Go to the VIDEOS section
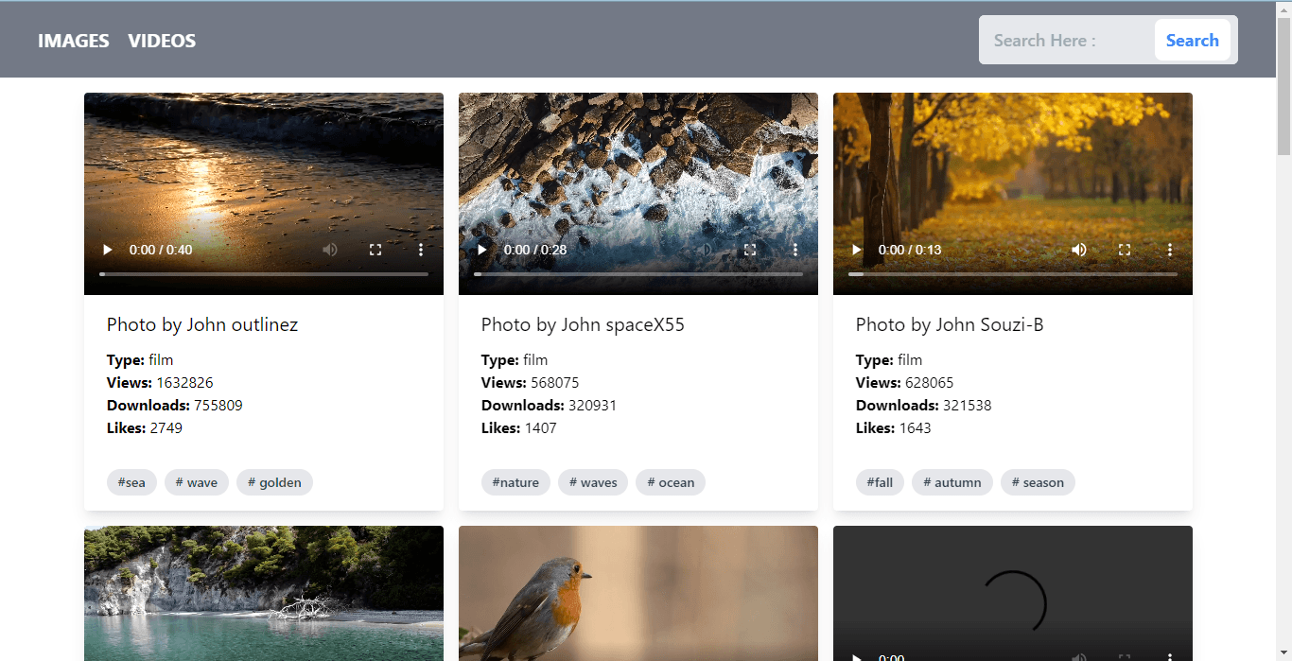The height and width of the screenshot is (661, 1292). [x=162, y=41]
